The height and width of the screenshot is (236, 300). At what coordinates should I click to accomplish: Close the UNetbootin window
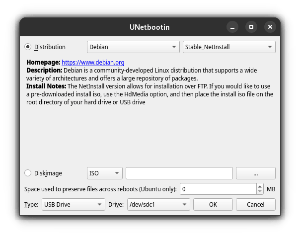(270, 27)
